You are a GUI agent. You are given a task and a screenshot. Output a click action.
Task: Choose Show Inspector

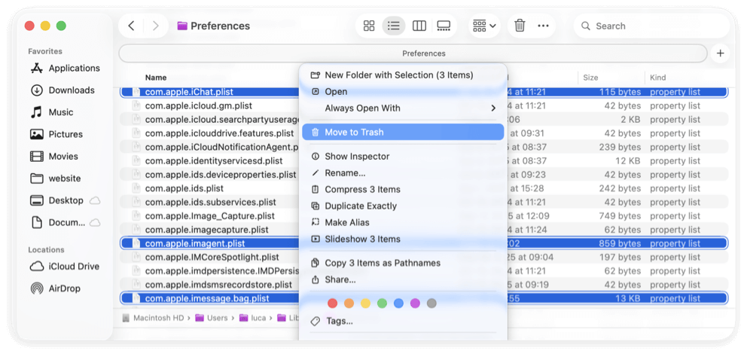point(403,156)
